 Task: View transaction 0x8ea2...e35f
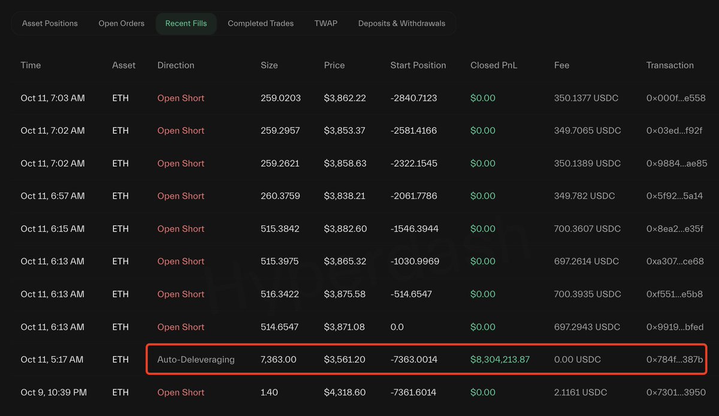point(675,229)
